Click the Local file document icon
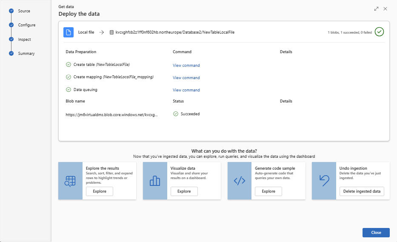 pos(69,32)
